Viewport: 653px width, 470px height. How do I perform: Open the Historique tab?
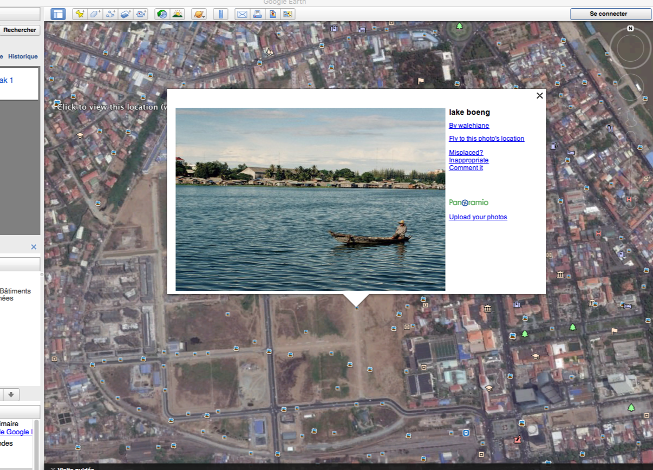[23, 56]
